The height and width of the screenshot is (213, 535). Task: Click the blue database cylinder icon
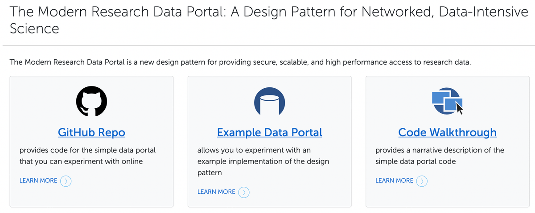coord(269,101)
